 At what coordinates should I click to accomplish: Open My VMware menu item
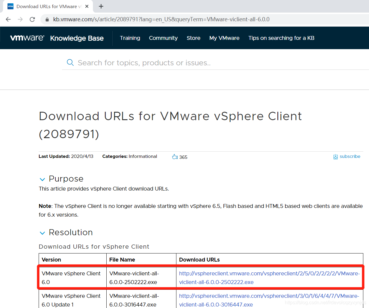point(224,38)
